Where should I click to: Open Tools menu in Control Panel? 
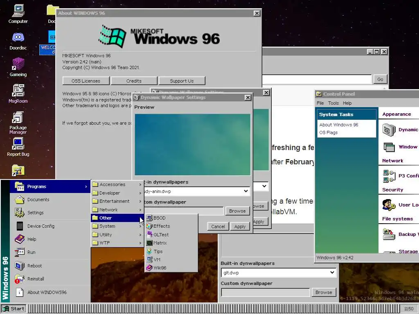click(333, 103)
